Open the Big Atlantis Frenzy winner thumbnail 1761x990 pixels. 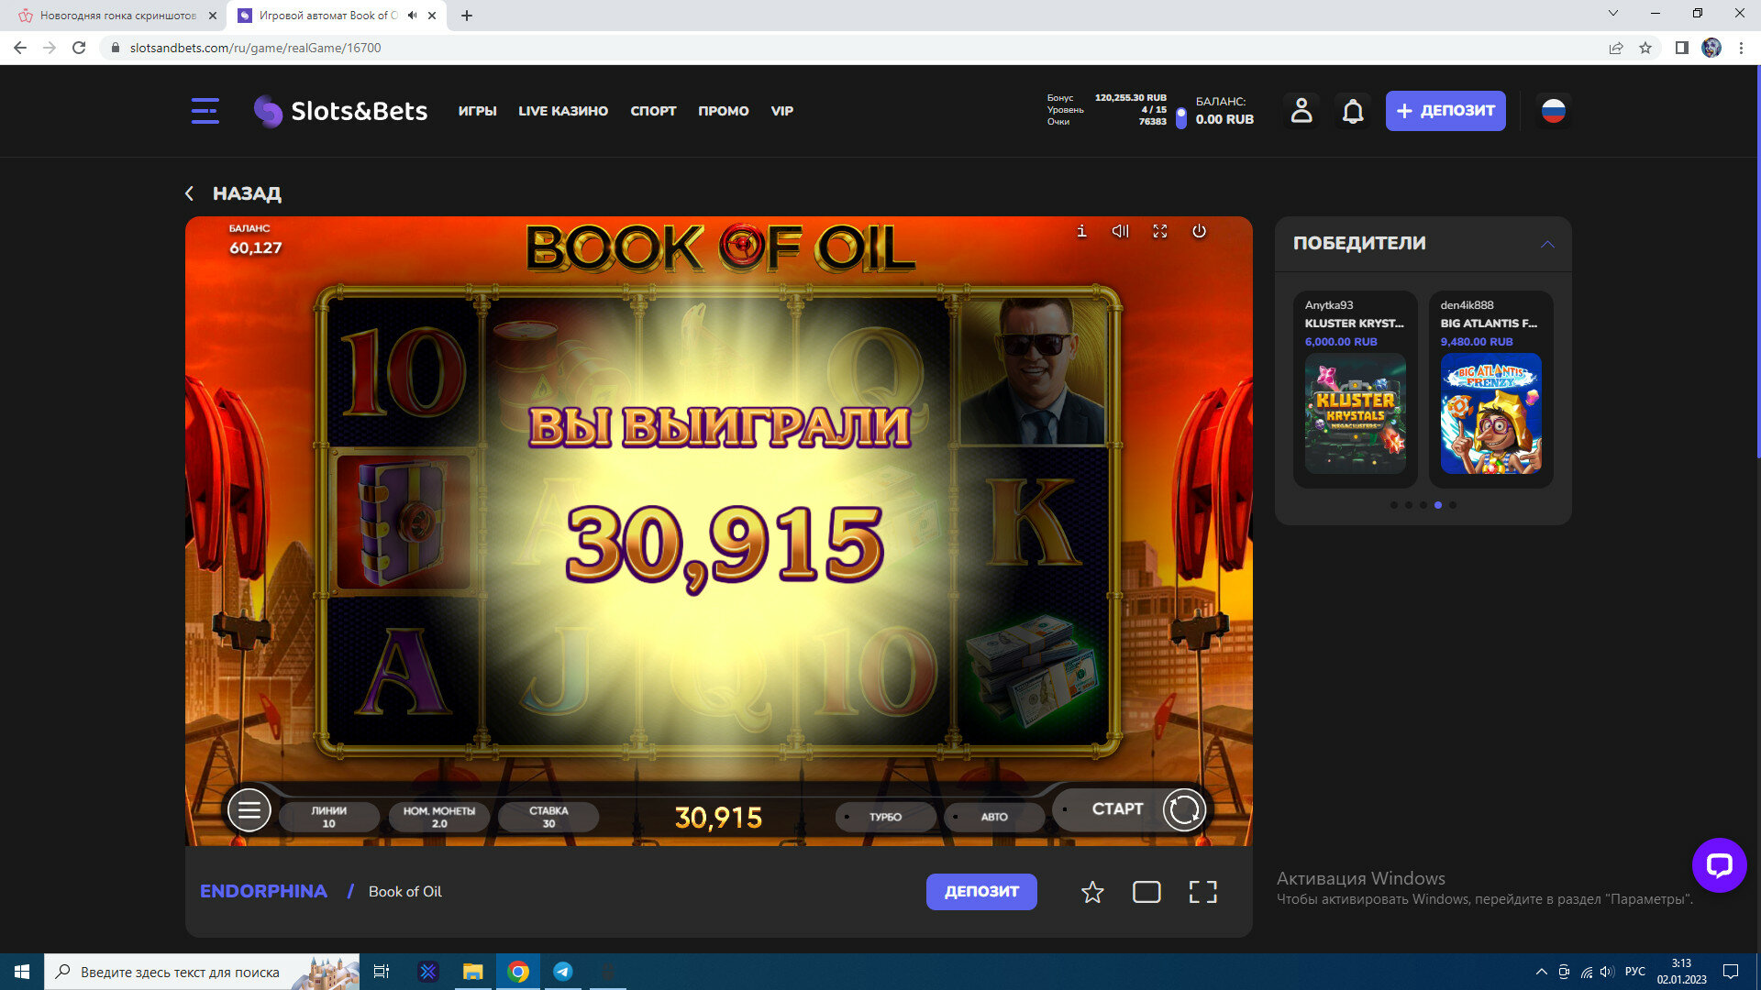(1490, 413)
